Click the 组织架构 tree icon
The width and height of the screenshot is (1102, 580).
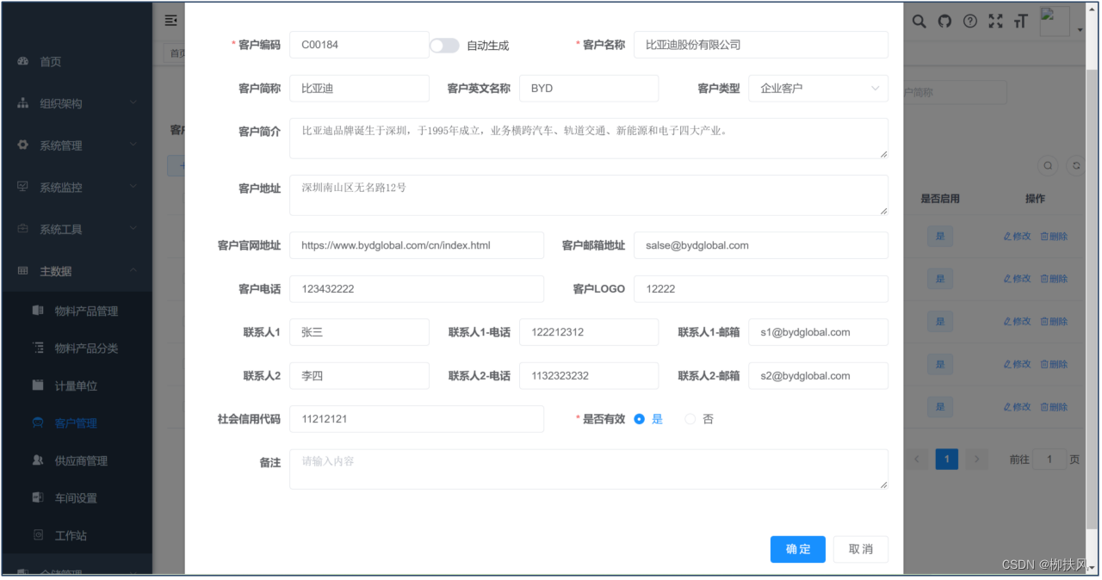(x=23, y=103)
